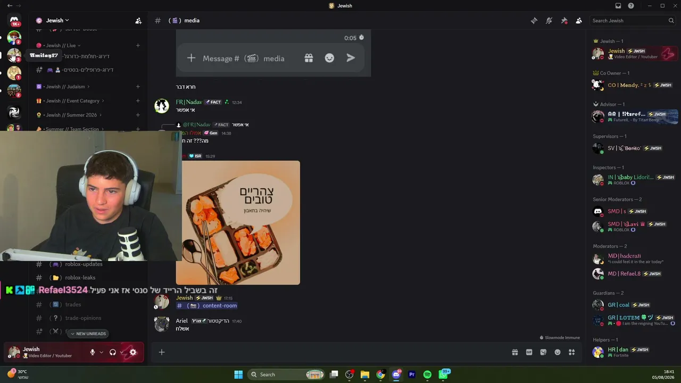View member MD | haderaft in member list

(634, 259)
